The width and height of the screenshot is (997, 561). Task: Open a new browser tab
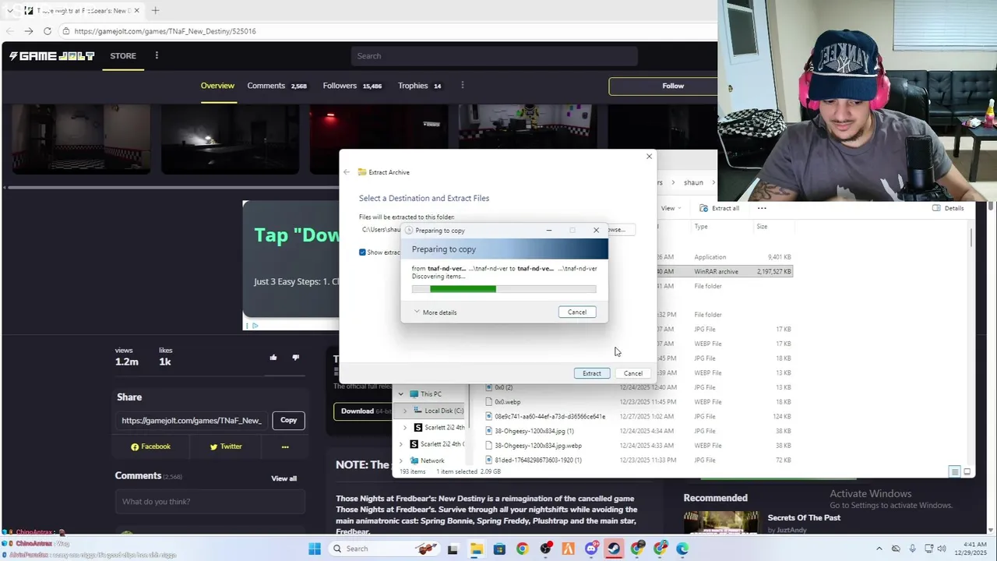point(155,10)
